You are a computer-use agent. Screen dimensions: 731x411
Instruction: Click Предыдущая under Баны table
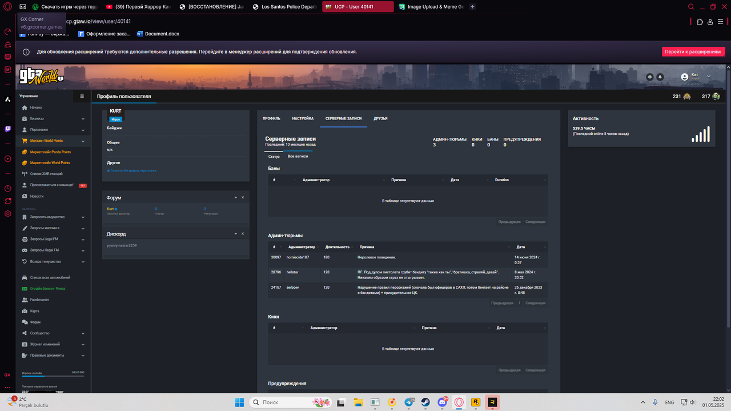click(x=509, y=222)
